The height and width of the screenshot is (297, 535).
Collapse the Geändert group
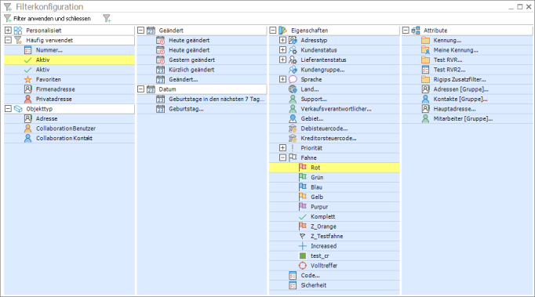[140, 31]
